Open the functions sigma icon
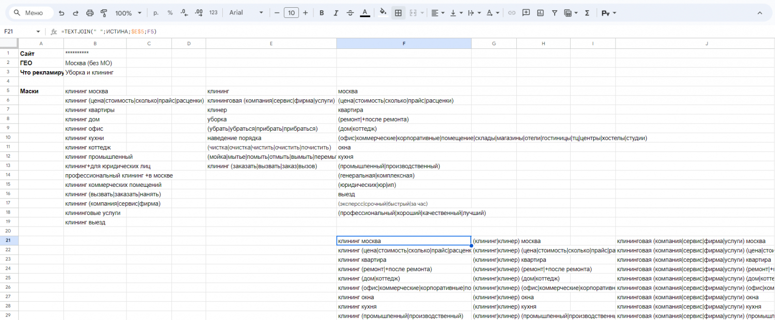 [587, 13]
